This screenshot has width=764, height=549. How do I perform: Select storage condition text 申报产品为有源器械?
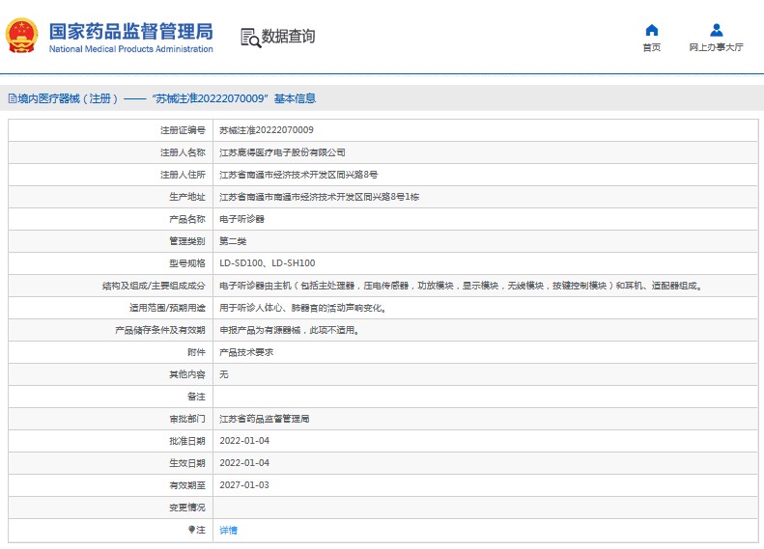[x=290, y=330]
